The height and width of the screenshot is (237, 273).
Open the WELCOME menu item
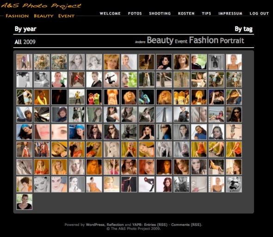pos(110,13)
